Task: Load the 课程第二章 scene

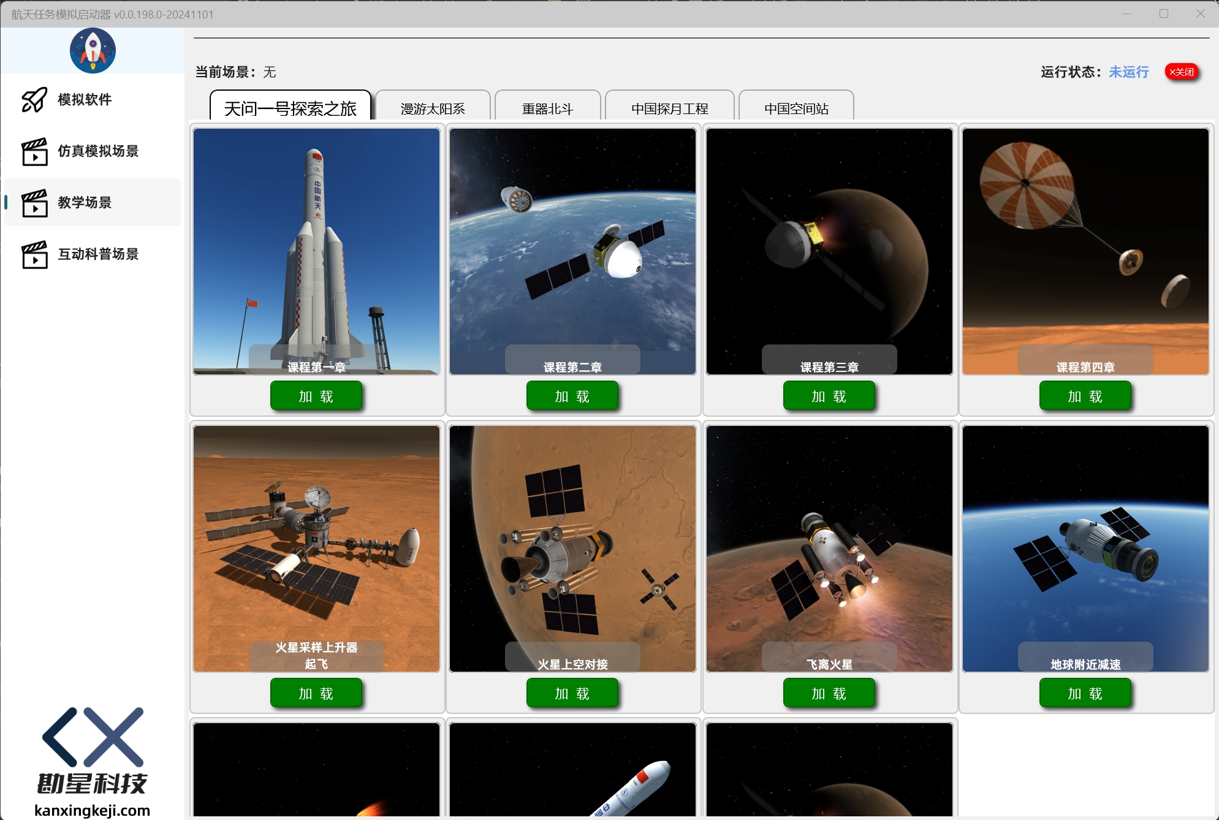Action: [x=572, y=396]
